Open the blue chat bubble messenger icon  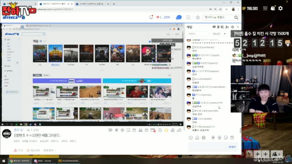[x=179, y=17]
